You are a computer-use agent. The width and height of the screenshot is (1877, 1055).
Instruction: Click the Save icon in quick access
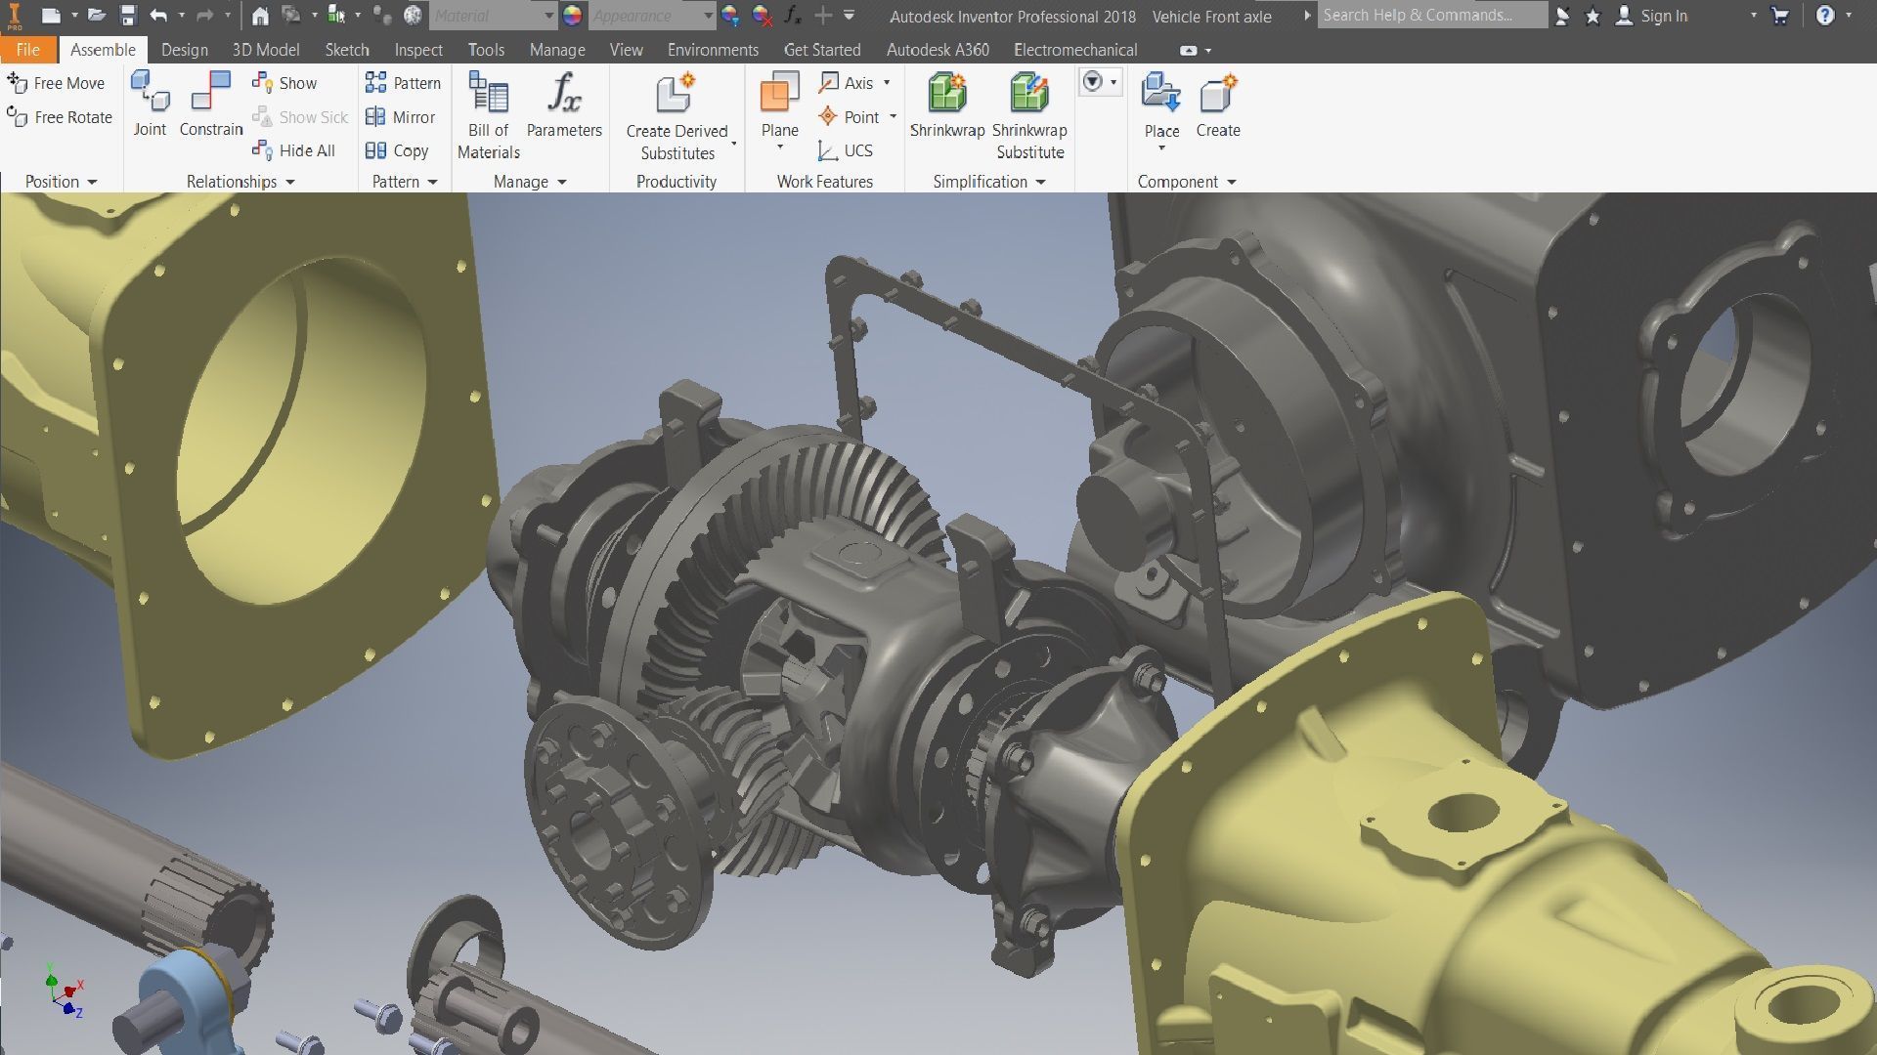click(x=128, y=16)
